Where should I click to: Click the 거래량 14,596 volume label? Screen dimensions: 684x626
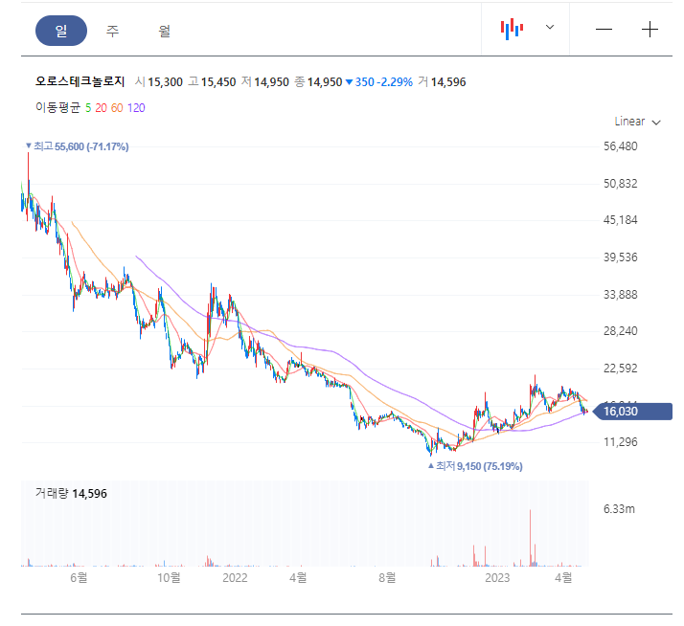71,494
